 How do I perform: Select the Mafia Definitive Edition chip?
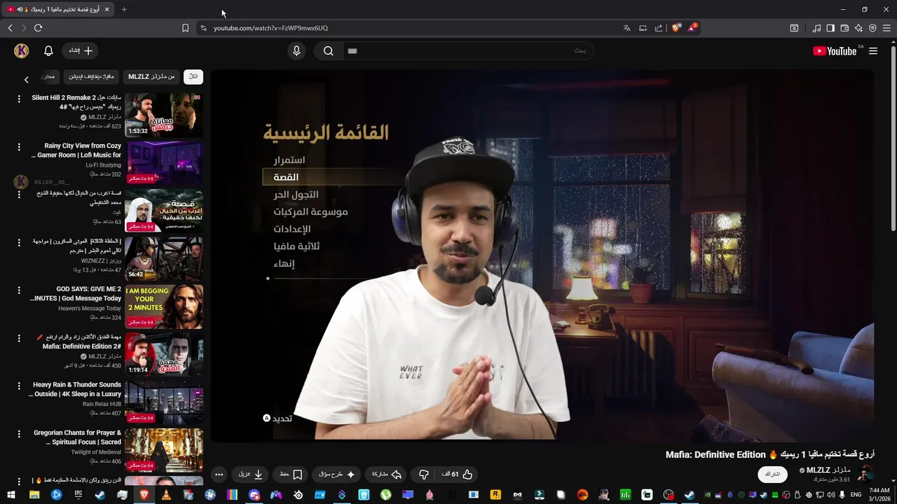coord(91,76)
